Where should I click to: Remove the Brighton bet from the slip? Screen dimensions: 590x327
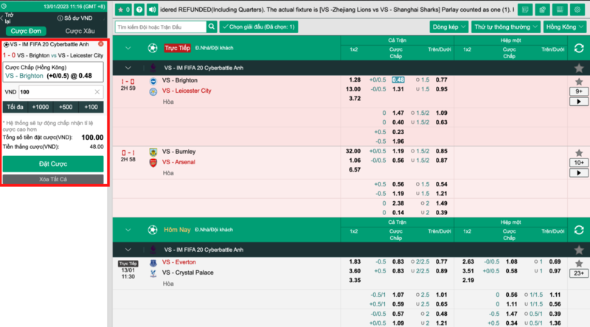pos(101,44)
